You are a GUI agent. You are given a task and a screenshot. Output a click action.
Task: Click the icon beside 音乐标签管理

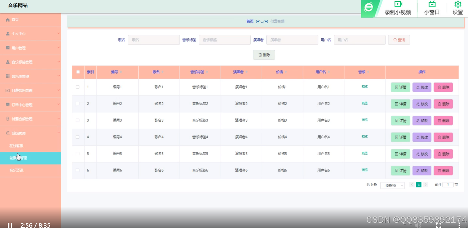[8, 62]
